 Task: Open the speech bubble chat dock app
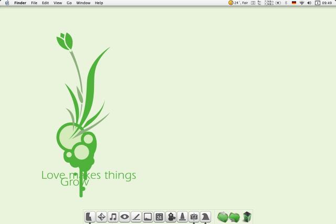(x=148, y=217)
